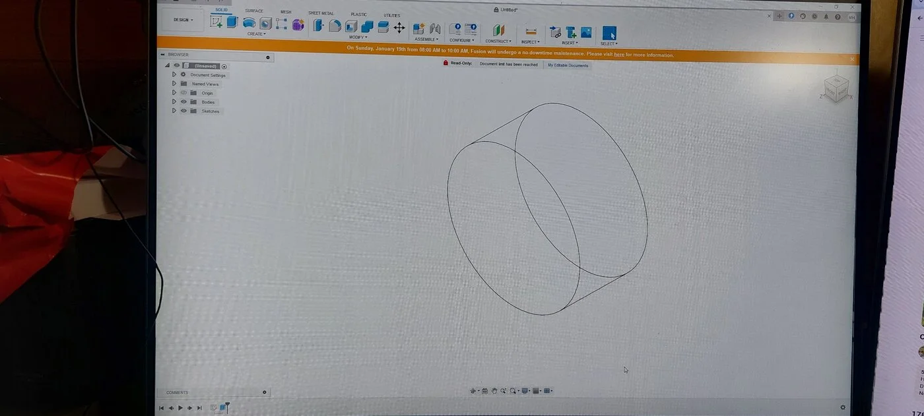Create a New Component
The width and height of the screenshot is (924, 416).
coord(418,28)
